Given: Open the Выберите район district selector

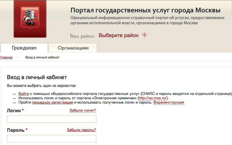Looking at the screenshot, I should coord(118,36).
